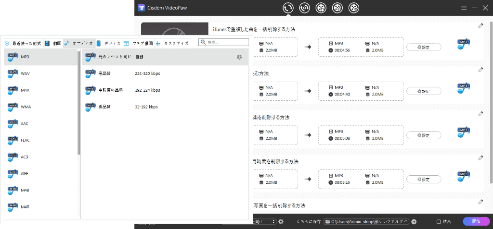The image size is (493, 229).
Task: Click the title iTunesで重複した曲を一括削除する方法
Action: [x=254, y=29]
